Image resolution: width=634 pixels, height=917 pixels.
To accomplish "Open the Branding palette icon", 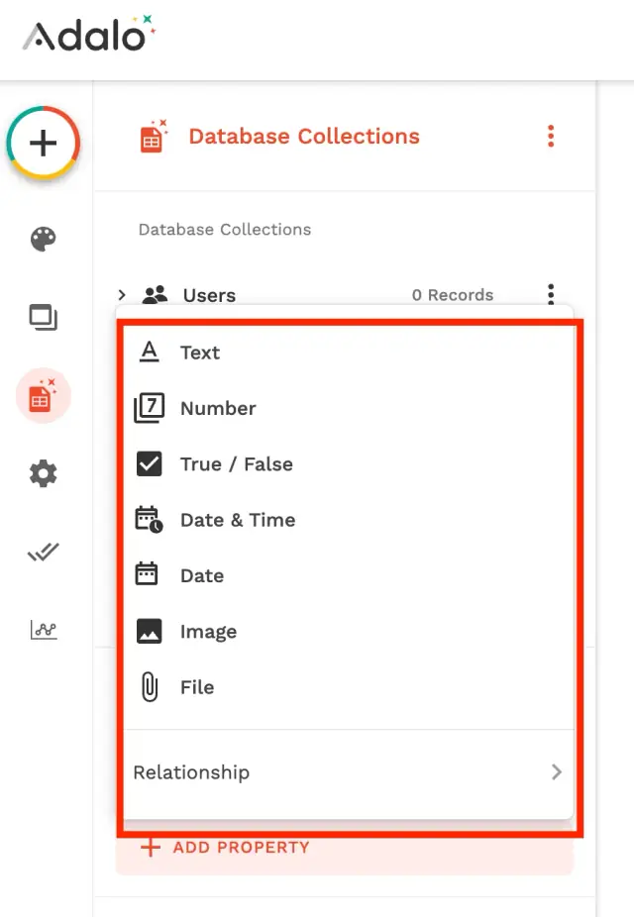I will click(x=44, y=239).
